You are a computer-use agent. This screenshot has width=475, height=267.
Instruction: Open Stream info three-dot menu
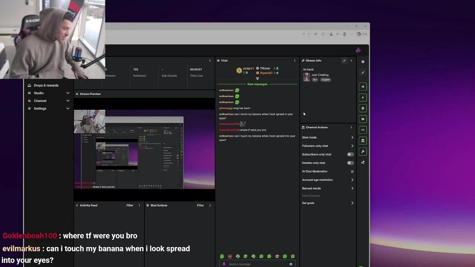(x=351, y=60)
